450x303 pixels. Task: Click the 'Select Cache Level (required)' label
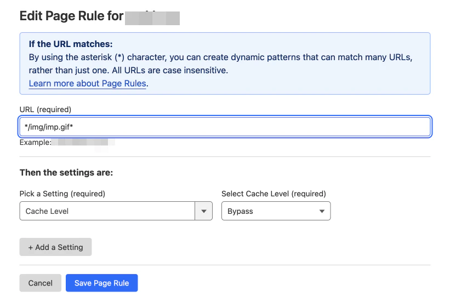(274, 194)
